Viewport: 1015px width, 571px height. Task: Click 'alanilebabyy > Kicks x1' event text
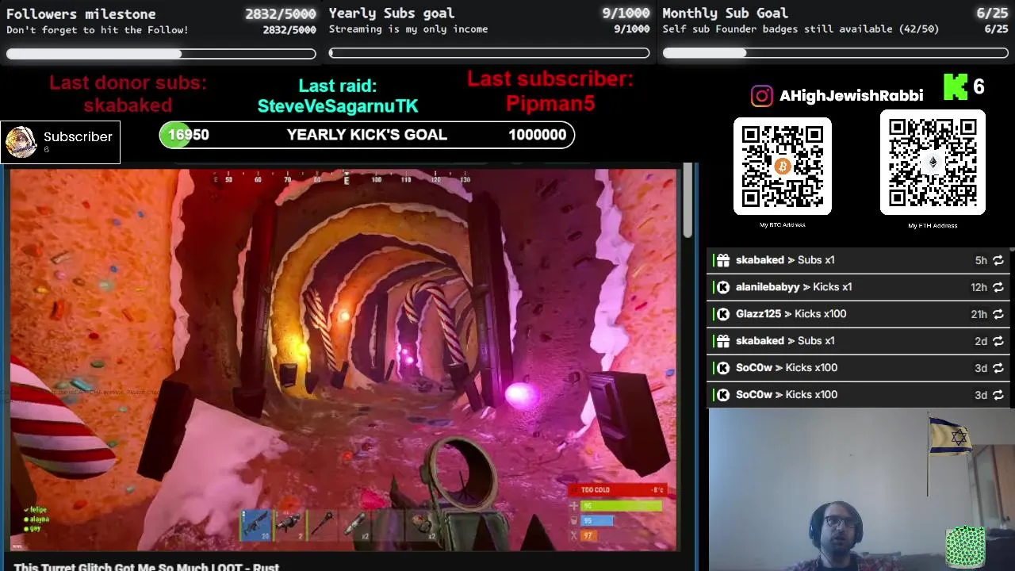point(794,287)
